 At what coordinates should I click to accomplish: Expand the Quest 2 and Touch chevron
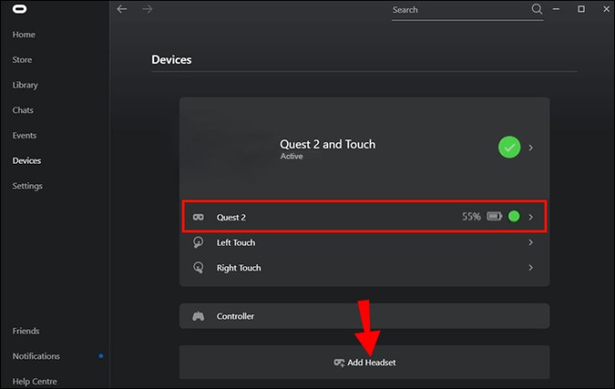[x=531, y=148]
